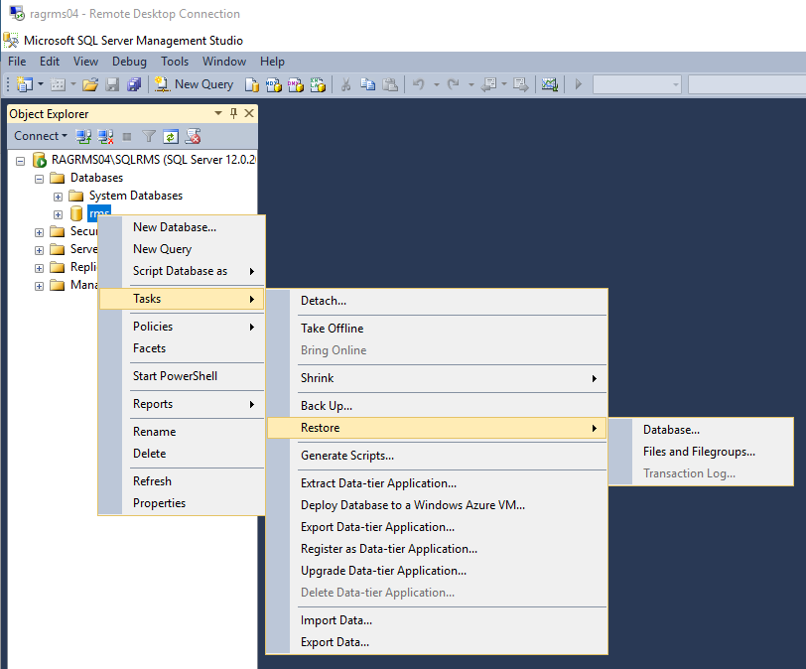Collapse the RAGRMS04\SQLRMS server node

coord(20,162)
